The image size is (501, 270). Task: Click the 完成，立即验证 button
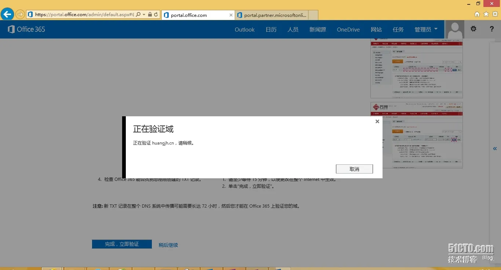click(122, 244)
